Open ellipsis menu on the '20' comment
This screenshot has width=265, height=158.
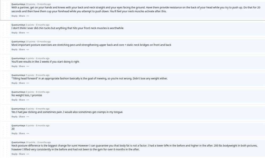coord(28,133)
